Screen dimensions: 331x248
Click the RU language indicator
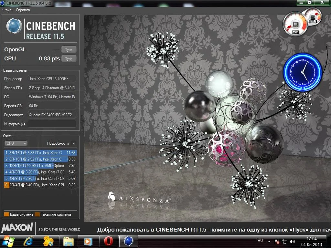pos(260,240)
